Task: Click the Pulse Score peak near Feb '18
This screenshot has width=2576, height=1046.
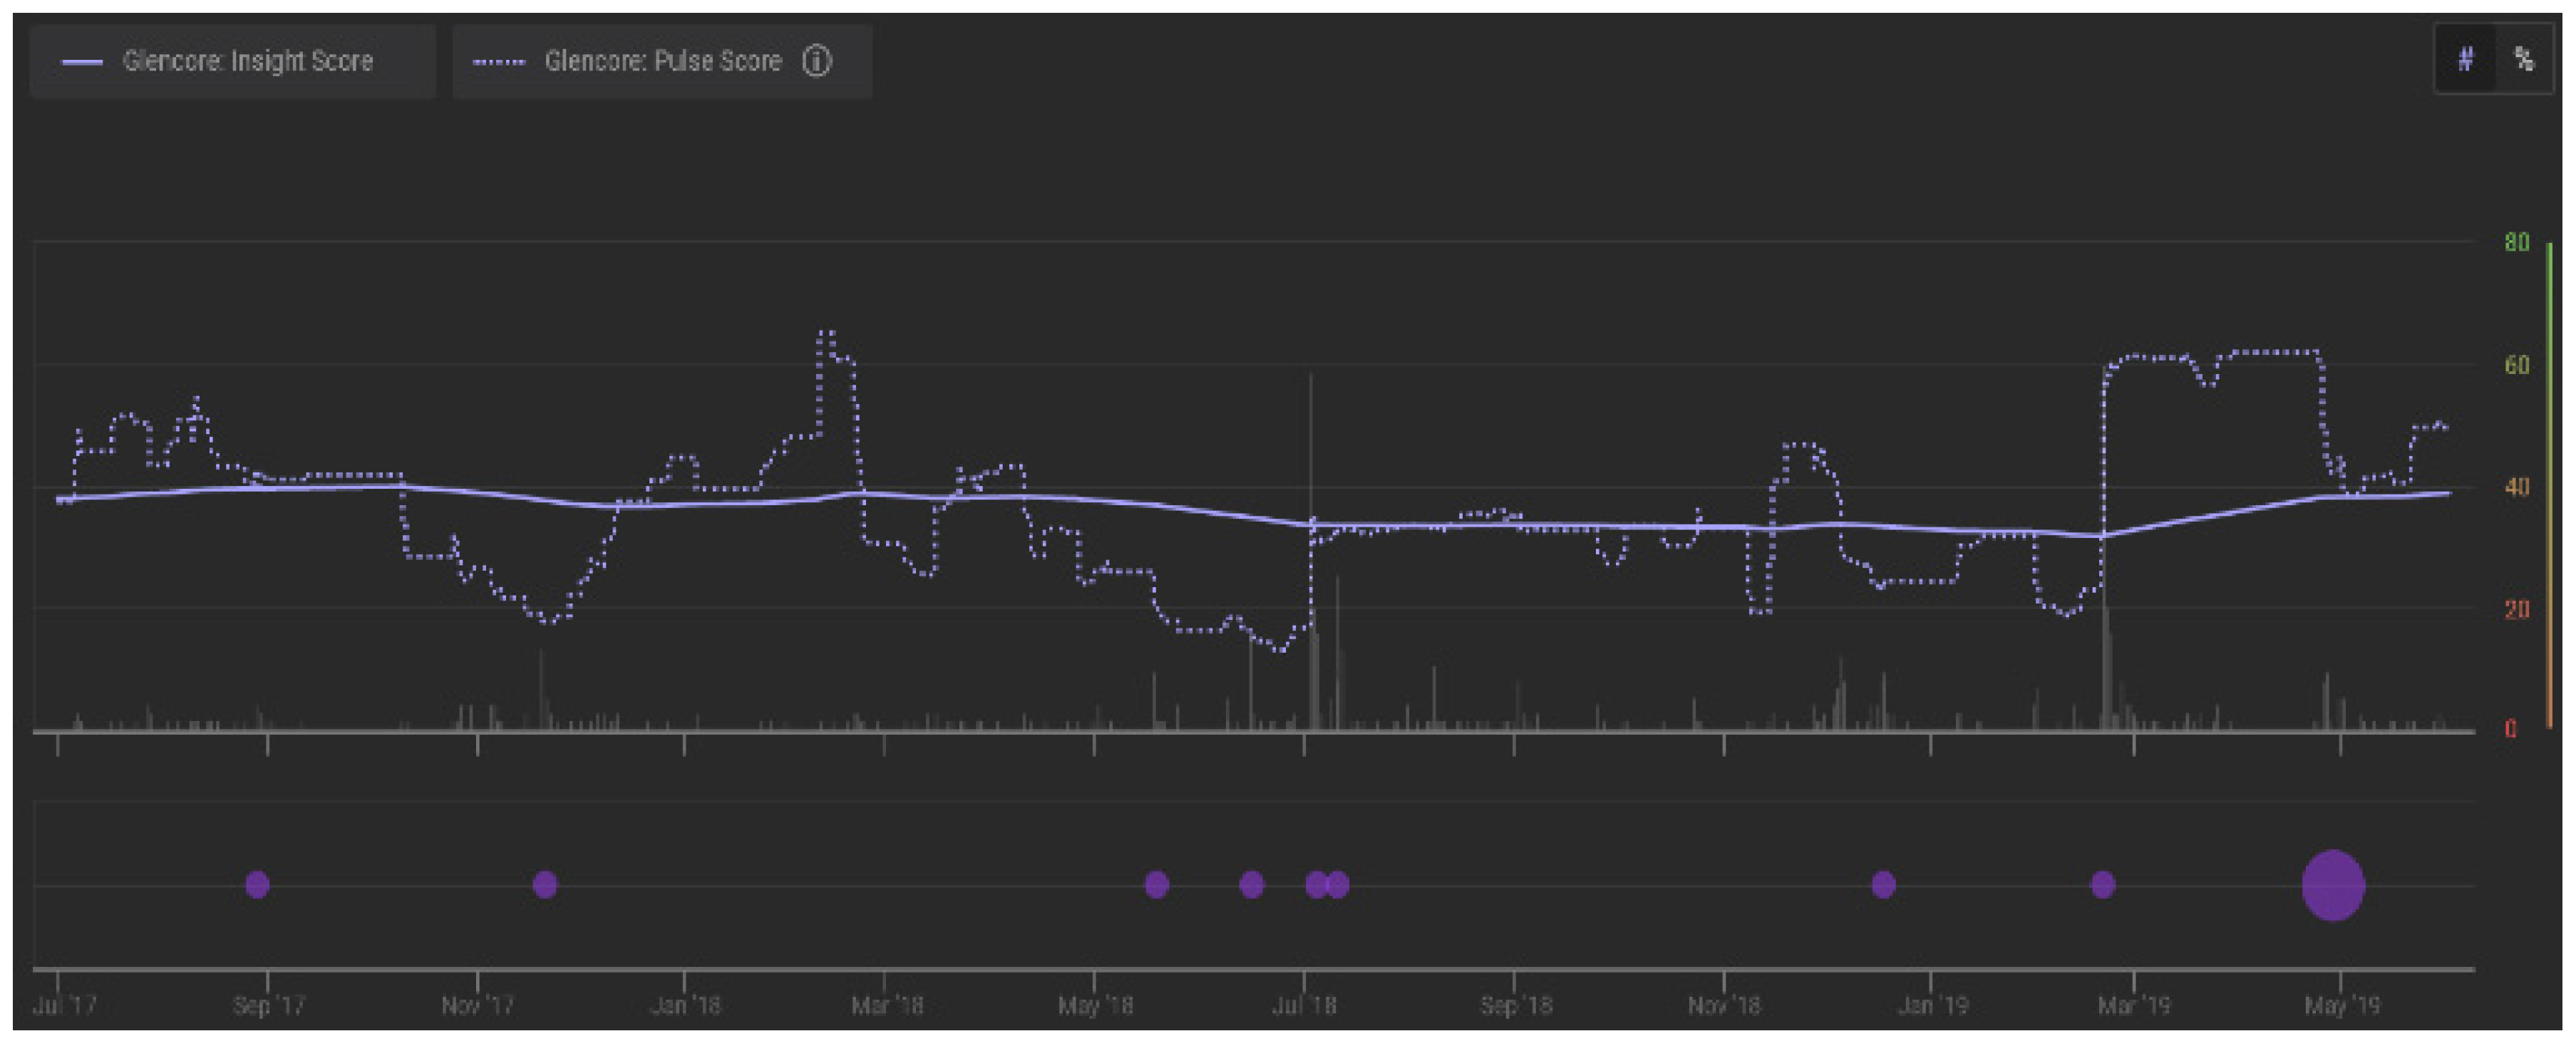Action: tap(826, 333)
